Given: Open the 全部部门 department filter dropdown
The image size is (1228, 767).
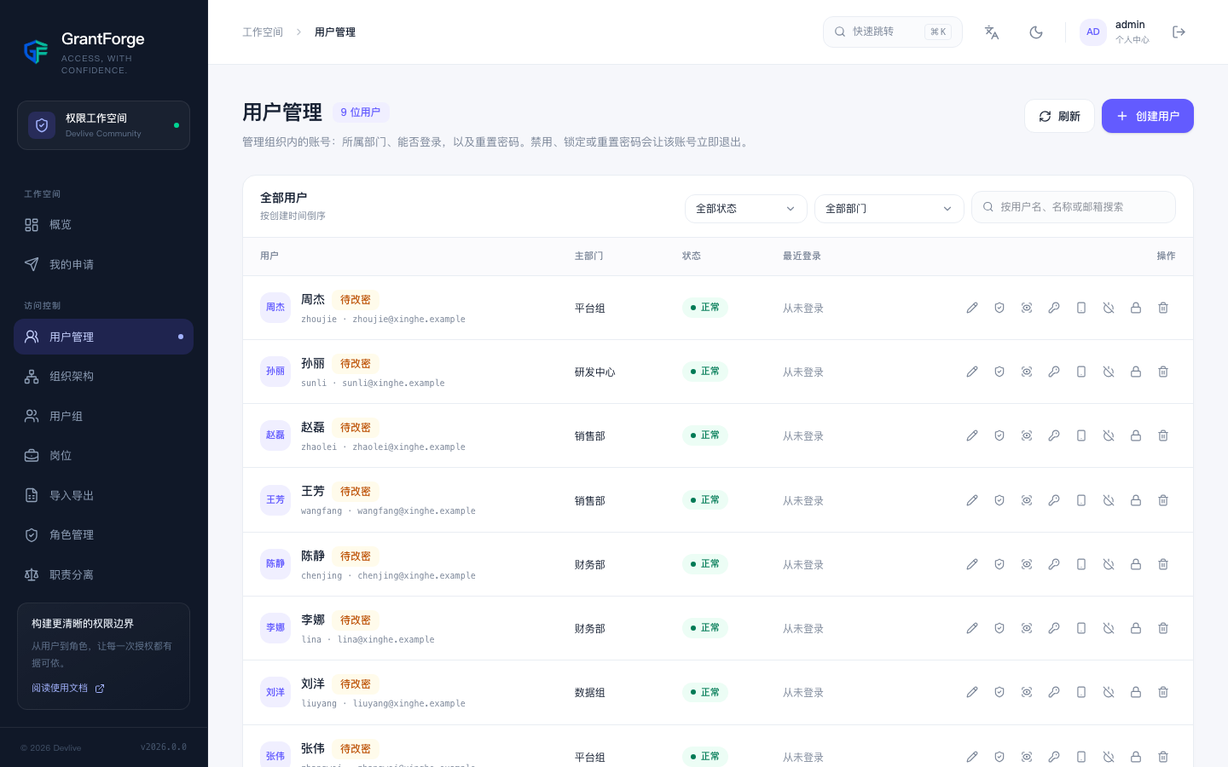Looking at the screenshot, I should [x=889, y=209].
